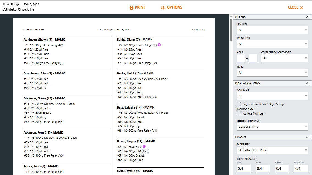The width and height of the screenshot is (312, 175).
Task: Open the Session dropdown
Action: [272, 30]
